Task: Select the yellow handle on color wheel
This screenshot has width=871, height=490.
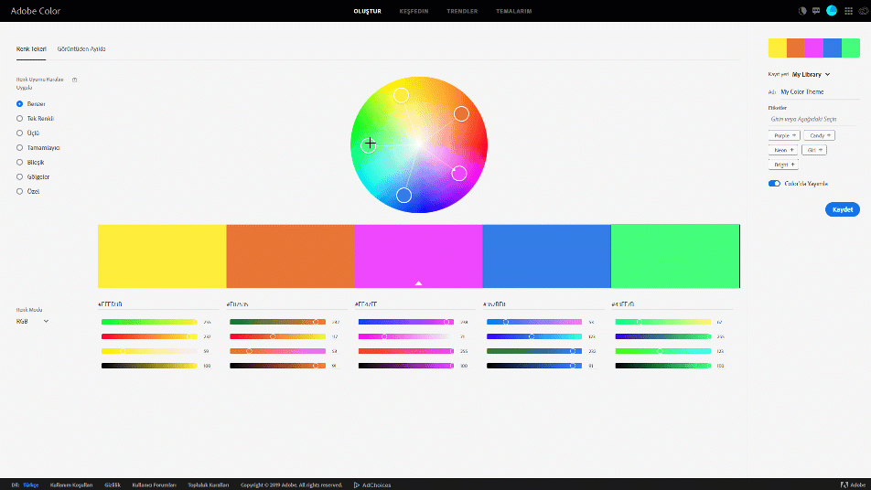Action: (401, 95)
